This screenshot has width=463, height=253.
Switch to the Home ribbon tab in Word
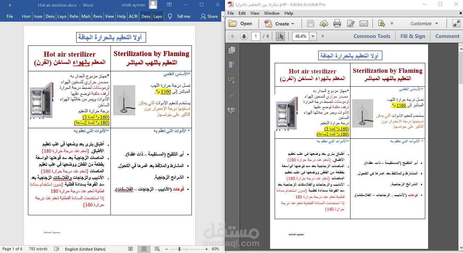[x=26, y=16]
